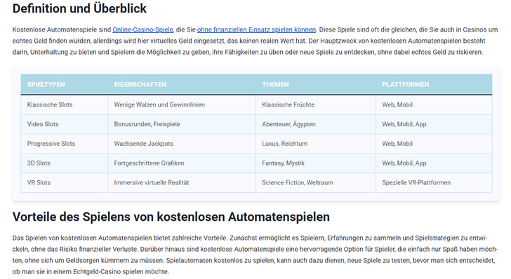Click the 'Fantasy, Mystik' cell
The width and height of the screenshot is (511, 279).
point(316,163)
